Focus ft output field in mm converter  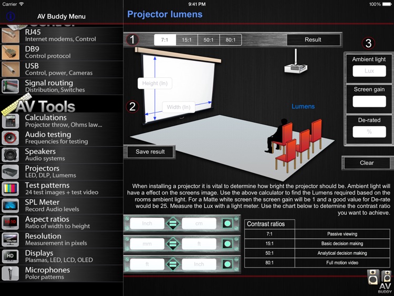[x=199, y=244]
